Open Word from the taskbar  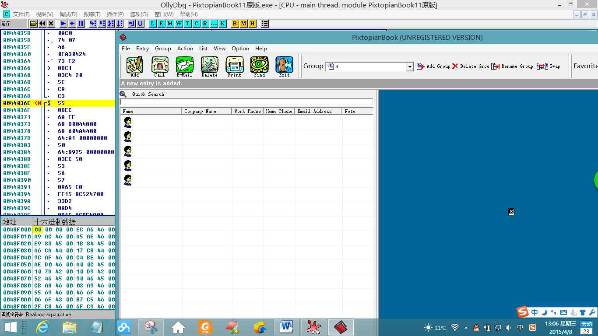[287, 327]
